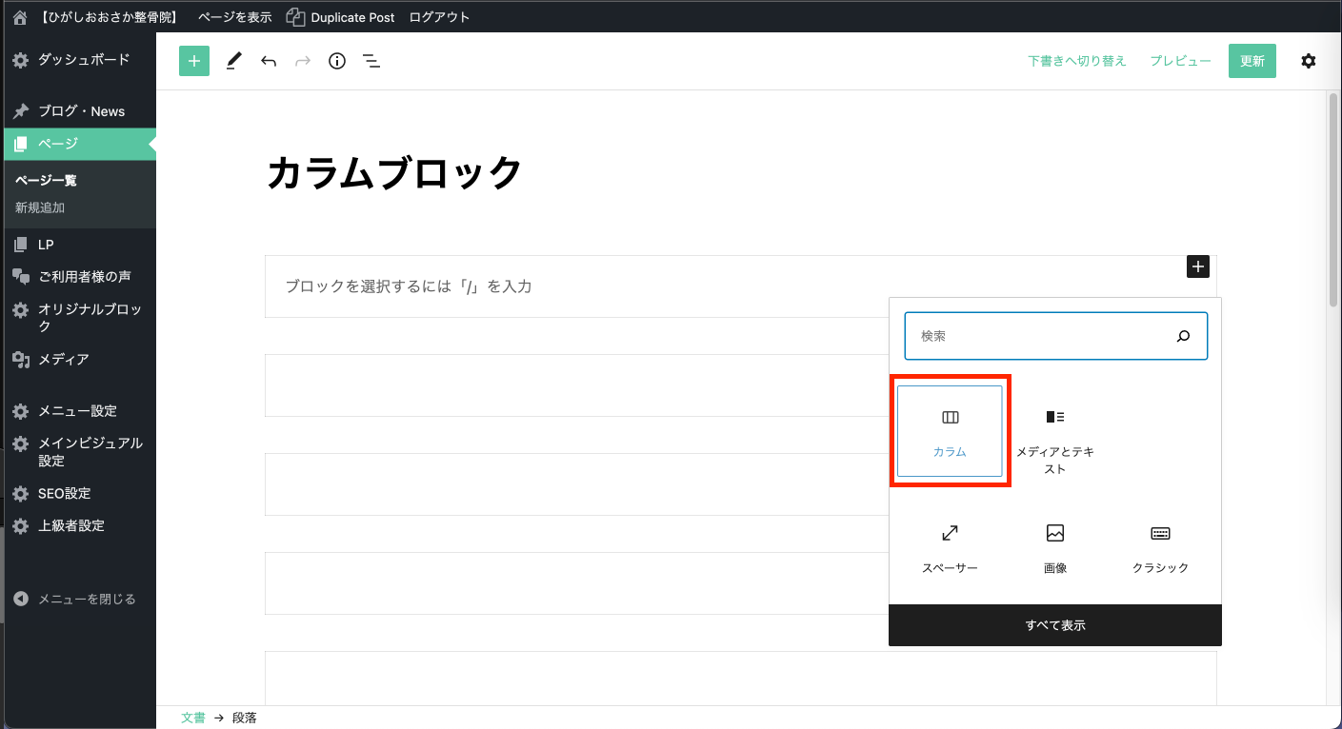Insert the 画像 image block
Viewport: 1342px width, 729px height.
pos(1054,548)
